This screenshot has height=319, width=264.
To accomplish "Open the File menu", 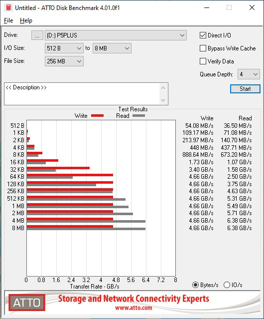I will pos(8,20).
